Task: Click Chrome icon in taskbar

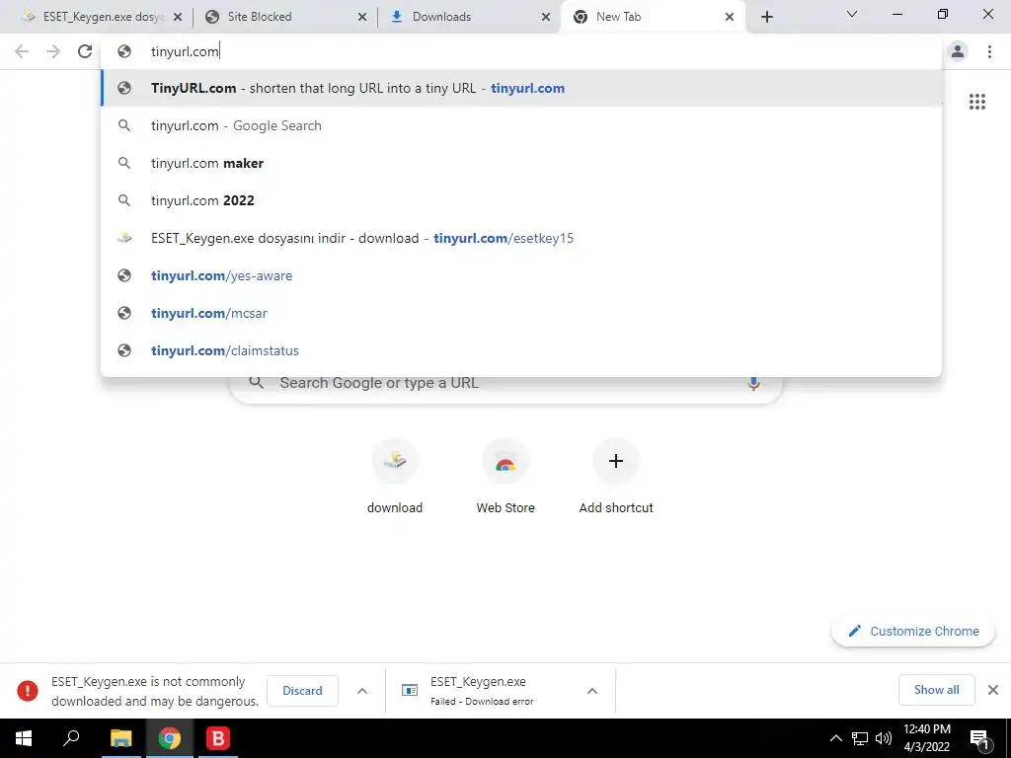Action: coord(170,738)
